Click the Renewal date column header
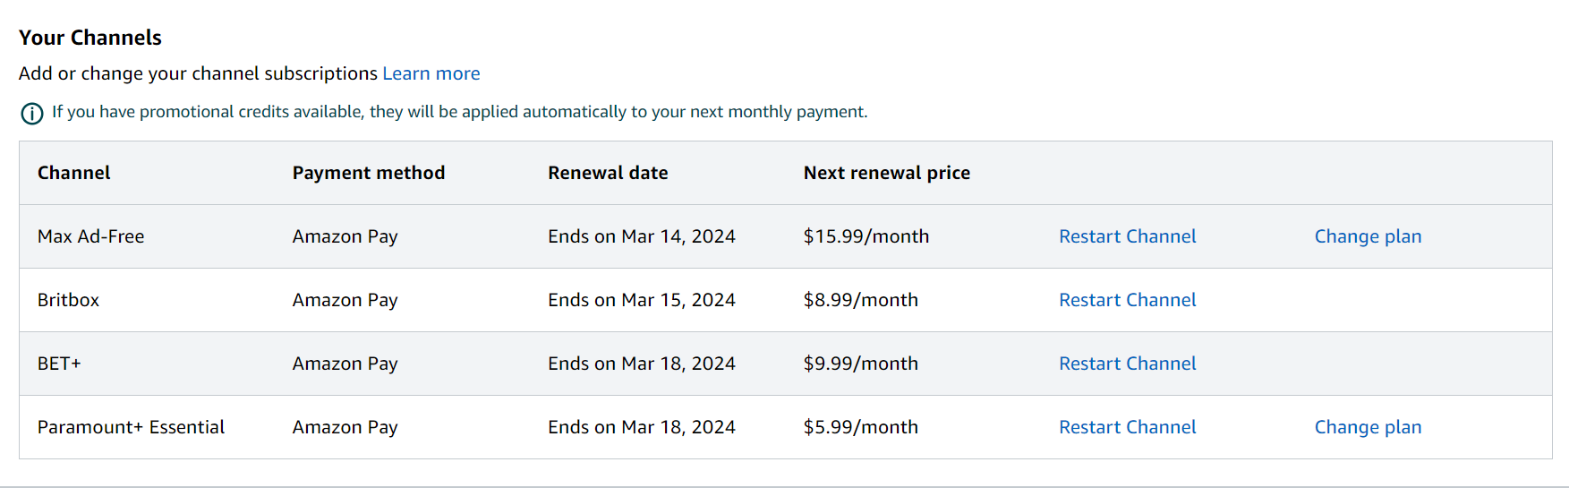The image size is (1569, 488). 608,173
